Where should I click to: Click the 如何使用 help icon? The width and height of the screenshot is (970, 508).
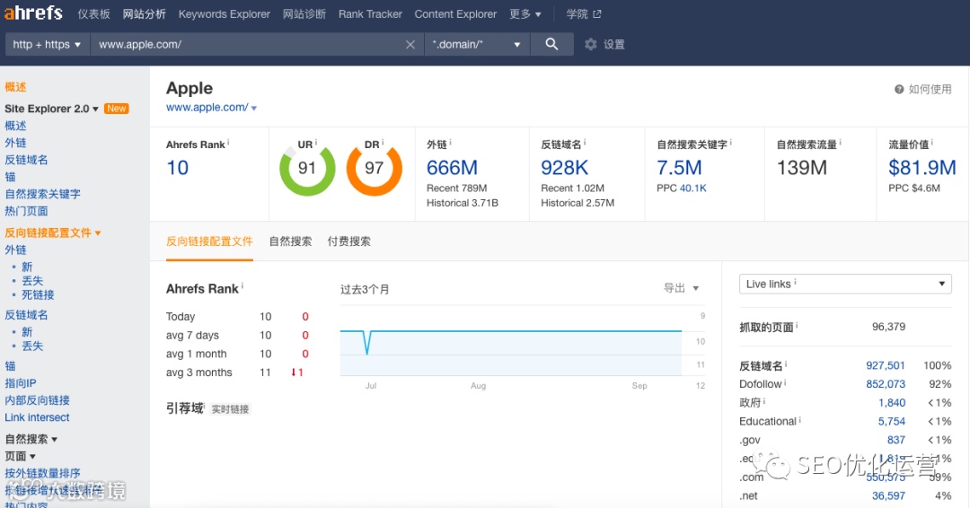click(x=899, y=90)
